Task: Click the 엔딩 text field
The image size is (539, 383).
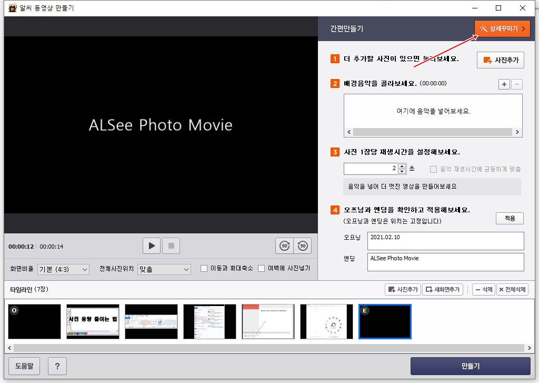Action: click(x=445, y=262)
